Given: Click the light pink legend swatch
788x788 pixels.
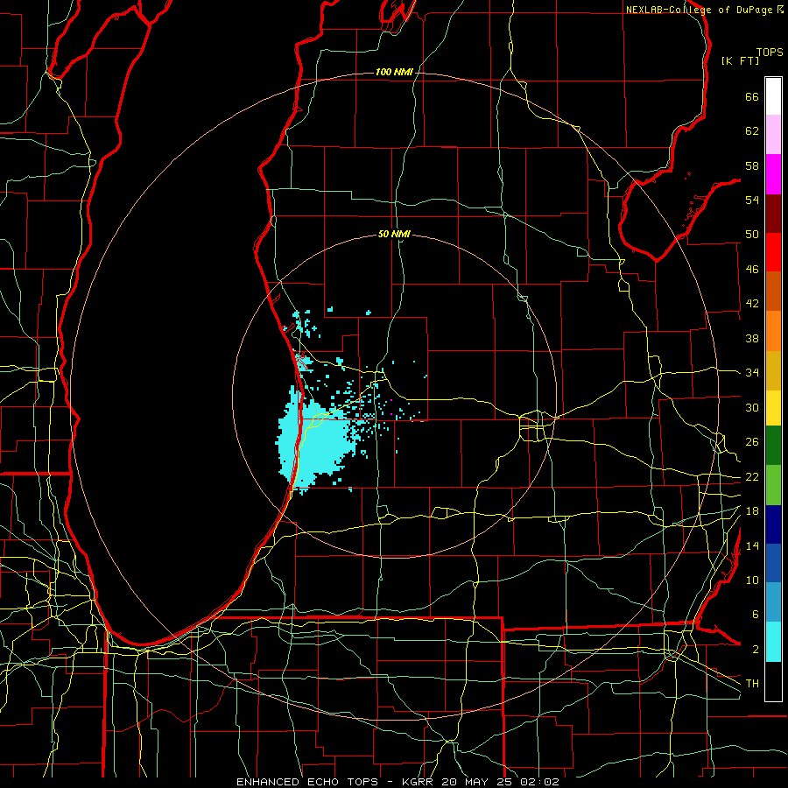Looking at the screenshot, I should tap(773, 135).
